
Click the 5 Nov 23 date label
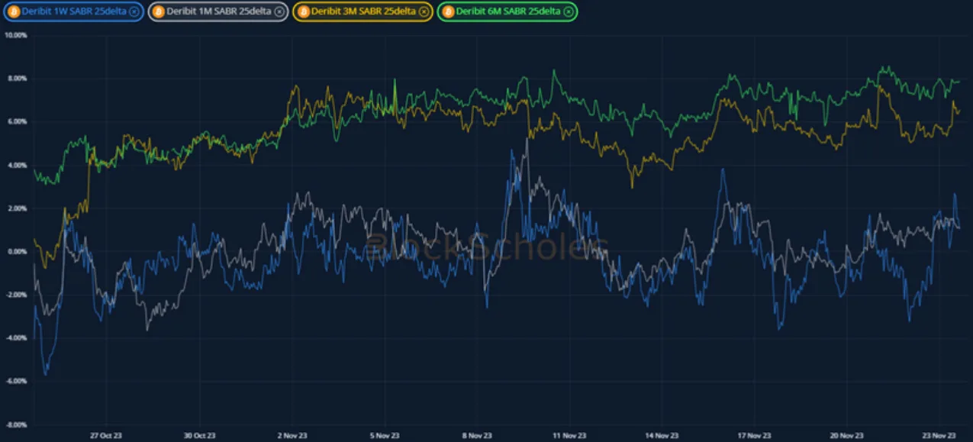pos(384,435)
